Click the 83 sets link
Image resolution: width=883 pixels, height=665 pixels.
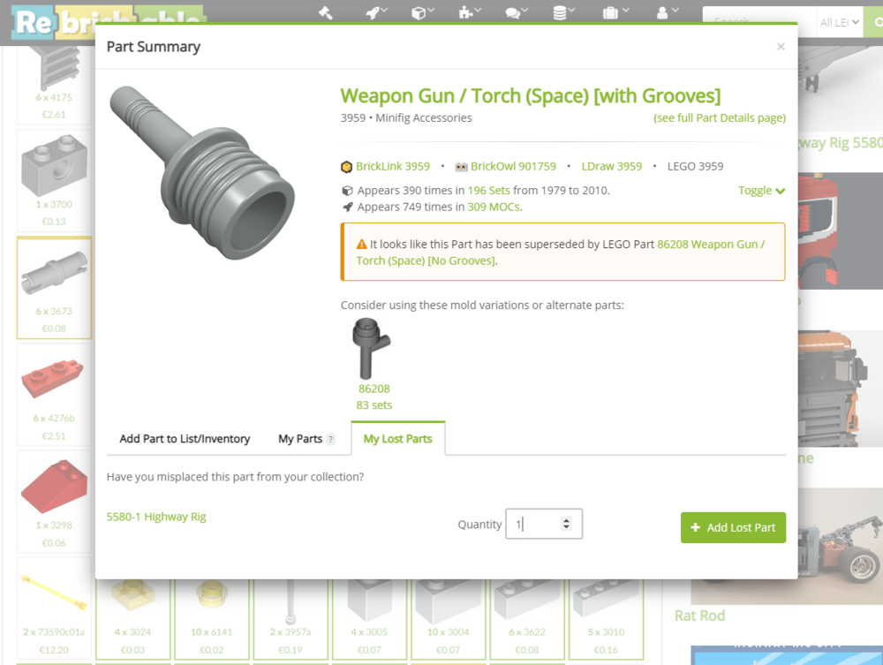[x=374, y=404]
